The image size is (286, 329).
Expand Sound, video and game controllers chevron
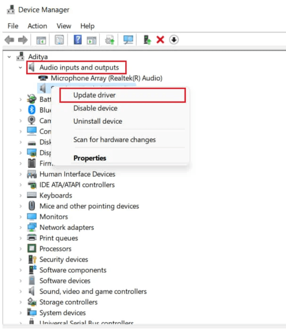tap(20, 291)
